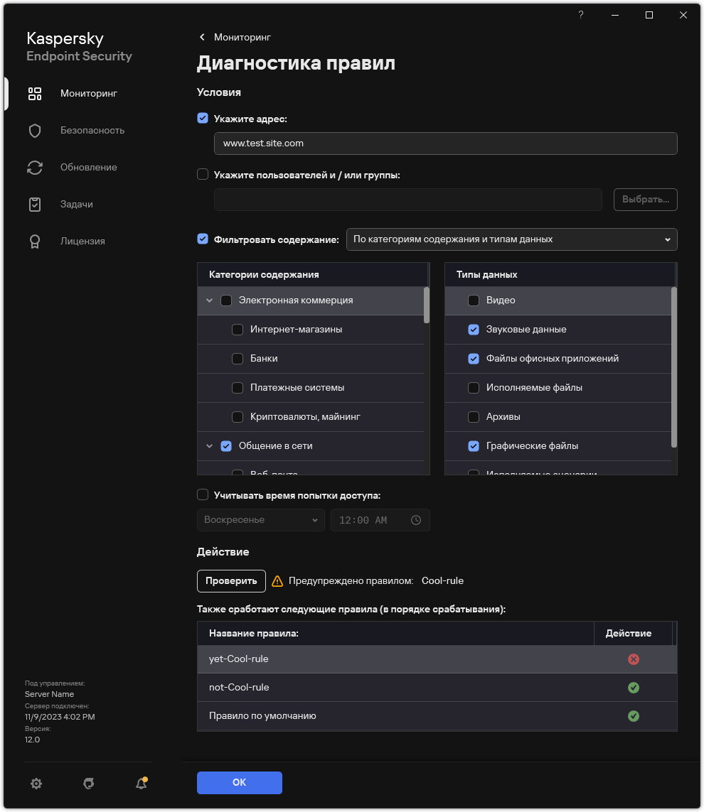Collapse the Общение в сети category

click(209, 446)
